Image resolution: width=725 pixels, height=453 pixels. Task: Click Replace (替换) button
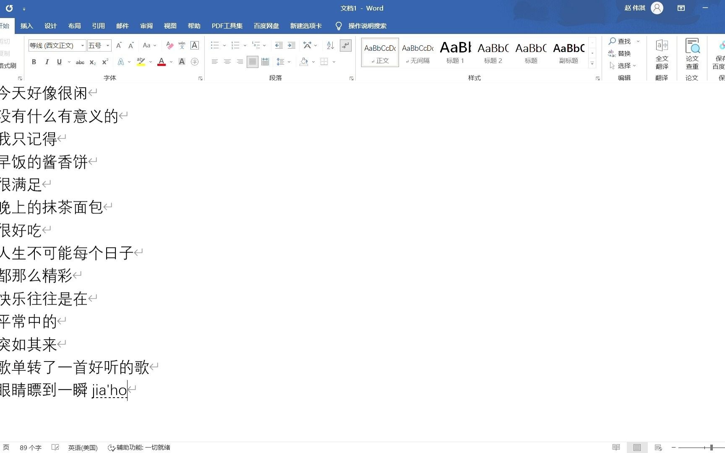pos(620,53)
